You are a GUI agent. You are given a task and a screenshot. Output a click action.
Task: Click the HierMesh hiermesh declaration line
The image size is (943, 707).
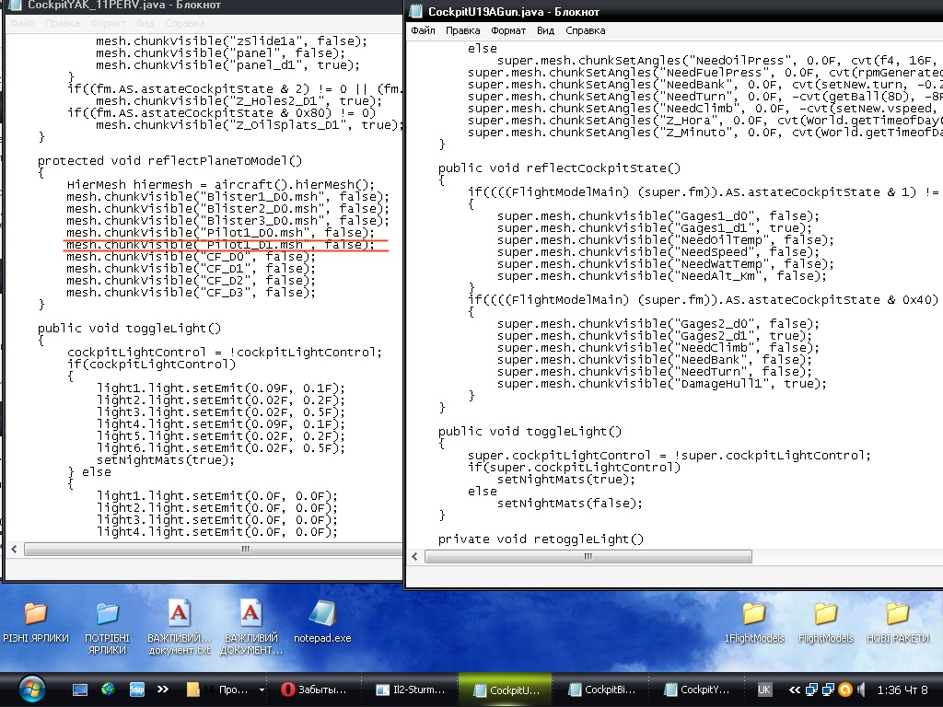point(221,184)
